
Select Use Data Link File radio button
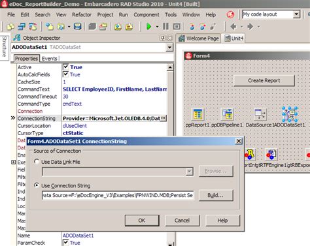click(37, 162)
